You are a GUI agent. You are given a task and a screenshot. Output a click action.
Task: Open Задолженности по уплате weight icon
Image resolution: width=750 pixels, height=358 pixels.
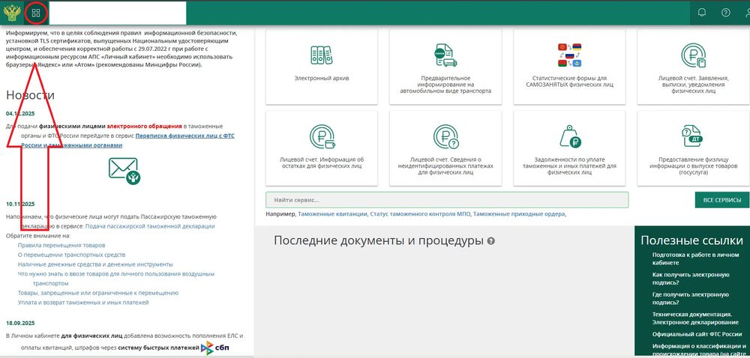[569, 136]
